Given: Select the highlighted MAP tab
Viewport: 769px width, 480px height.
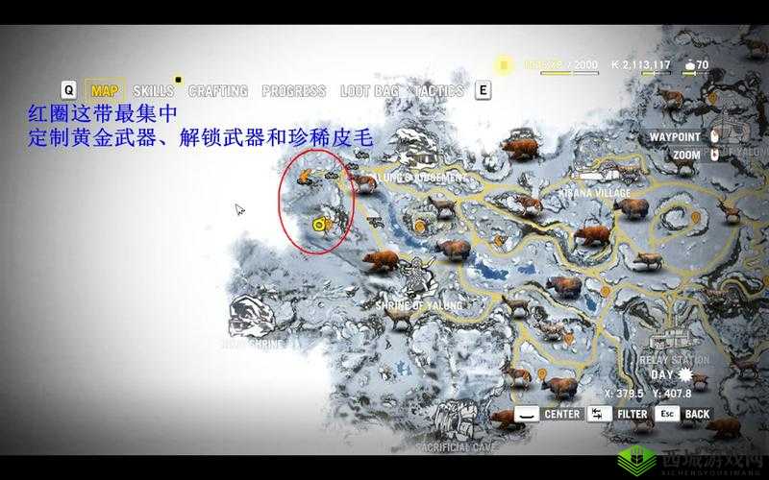Looking at the screenshot, I should coord(105,91).
